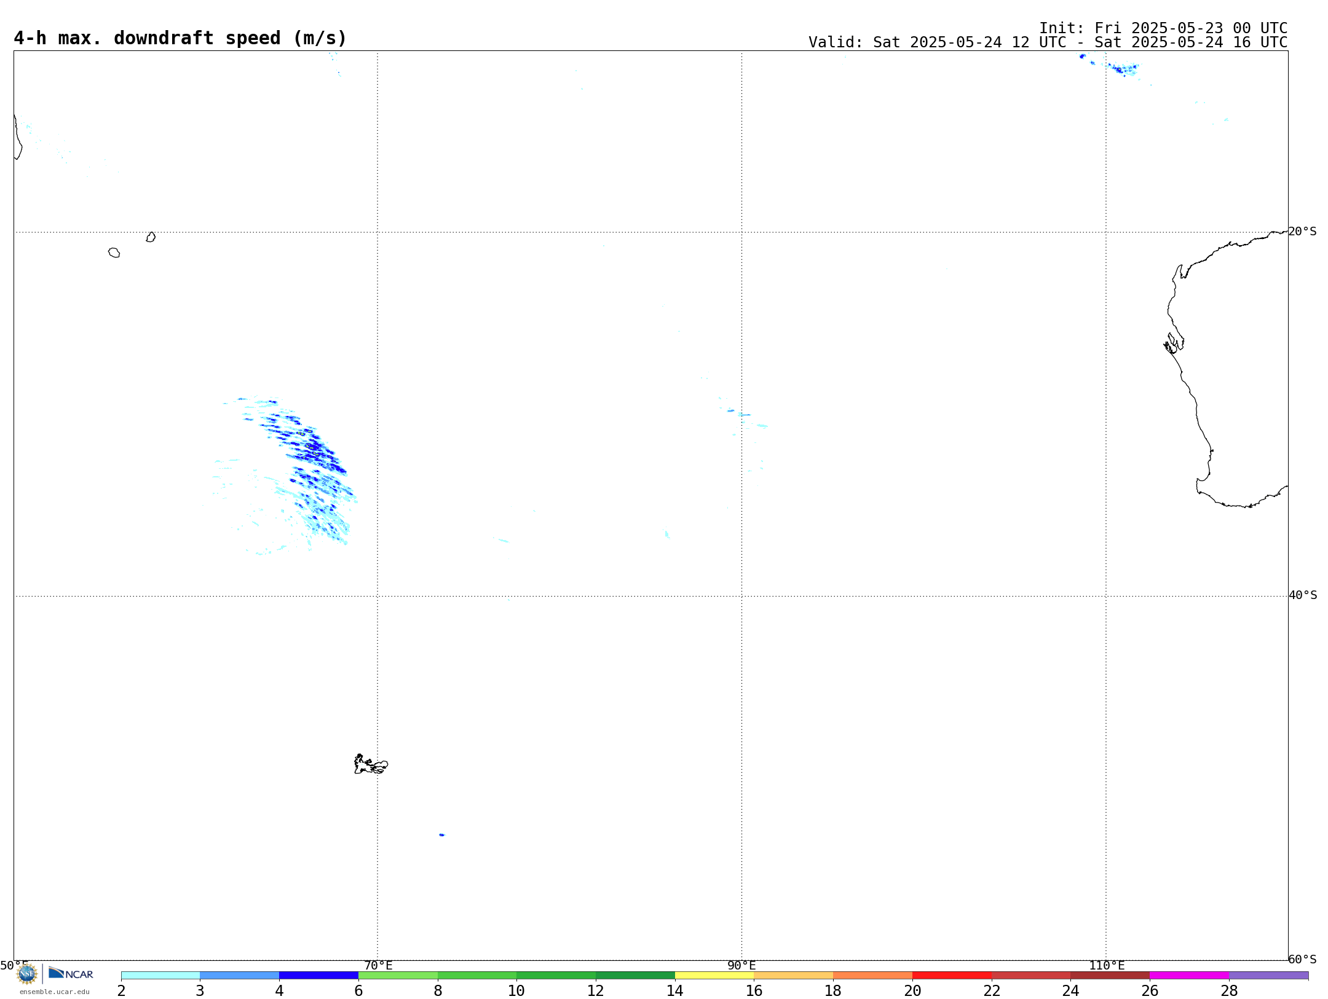
Task: Click the colorbar tick label '28'
Action: [1229, 990]
